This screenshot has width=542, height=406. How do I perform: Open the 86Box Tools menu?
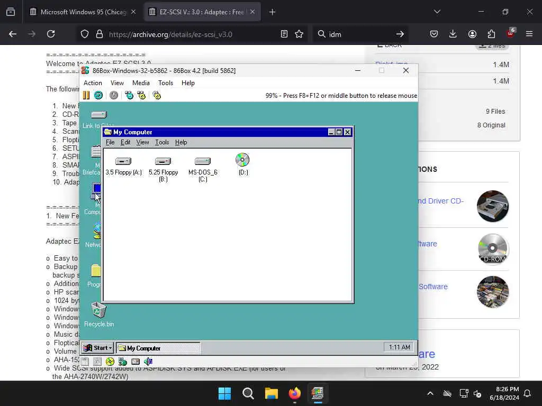click(x=166, y=83)
